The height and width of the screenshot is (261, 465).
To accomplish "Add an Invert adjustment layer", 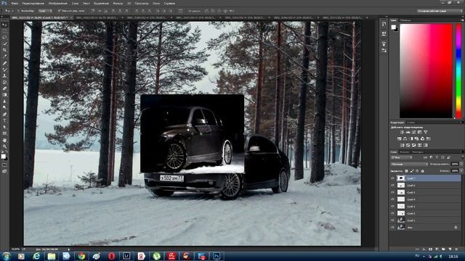I will [403, 145].
